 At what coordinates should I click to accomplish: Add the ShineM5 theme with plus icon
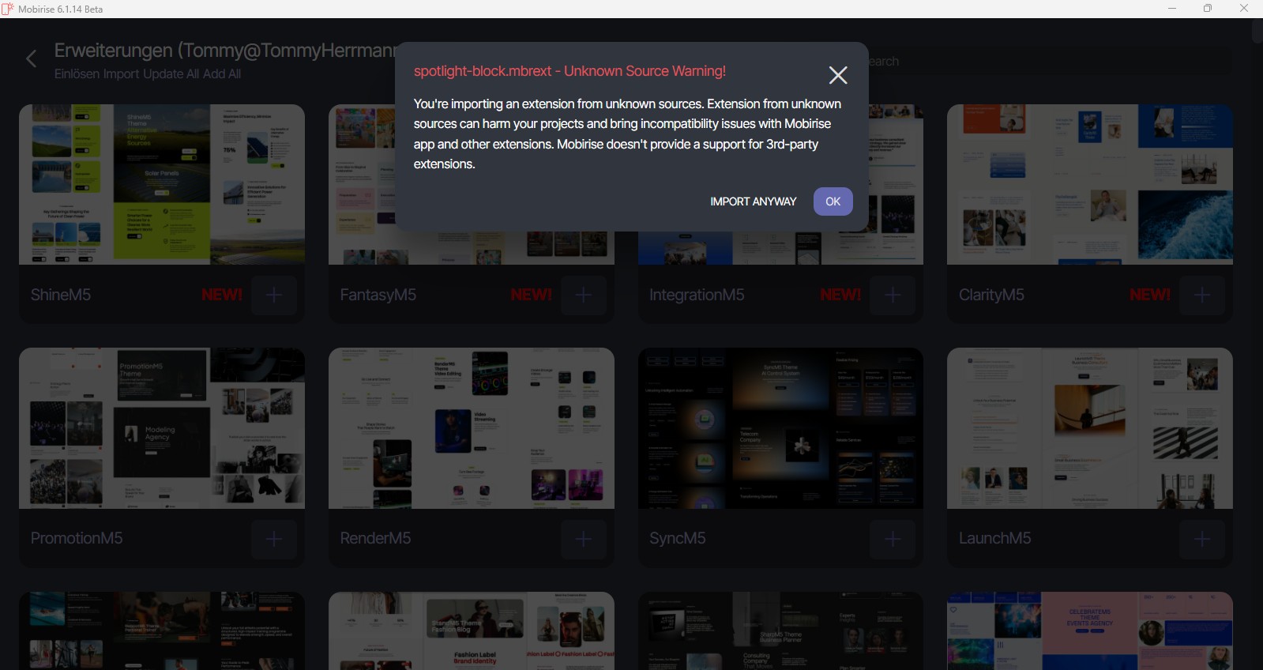point(274,295)
